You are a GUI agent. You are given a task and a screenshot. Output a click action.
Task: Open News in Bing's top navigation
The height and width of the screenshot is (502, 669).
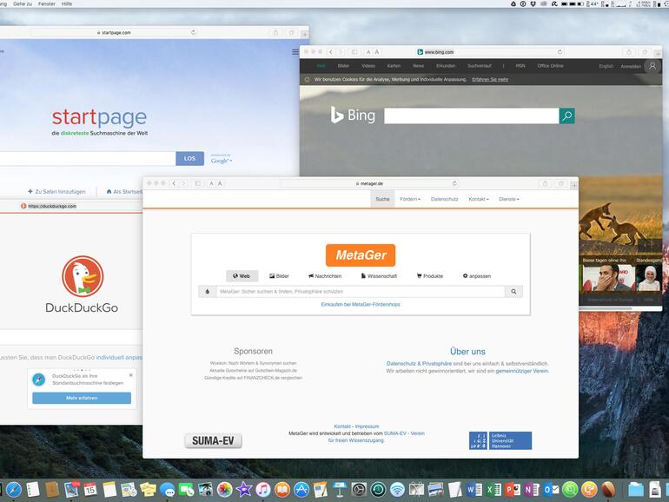tap(419, 66)
